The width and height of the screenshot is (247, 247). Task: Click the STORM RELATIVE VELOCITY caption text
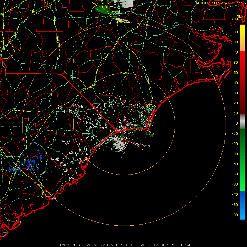(85, 245)
